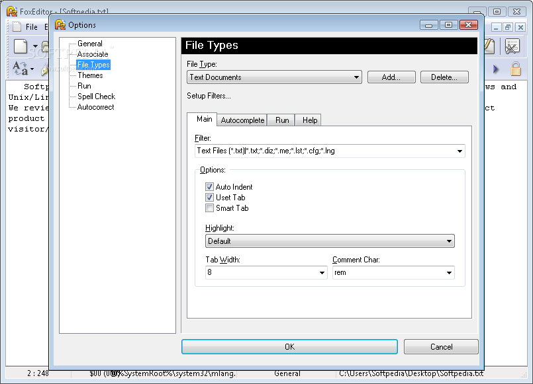Expand the Highlight Default combo box

tap(330, 241)
